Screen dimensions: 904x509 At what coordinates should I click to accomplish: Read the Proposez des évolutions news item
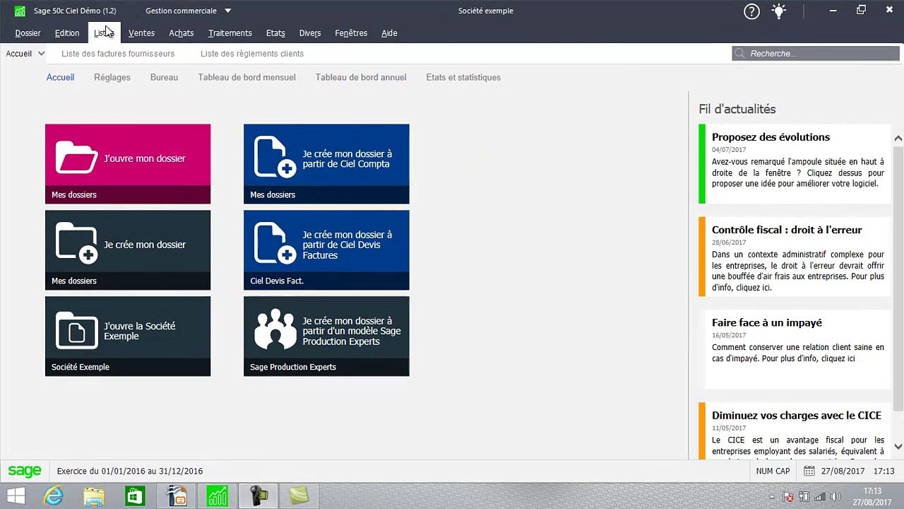click(795, 163)
